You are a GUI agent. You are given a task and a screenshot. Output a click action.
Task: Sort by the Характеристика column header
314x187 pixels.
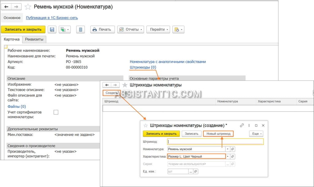[276, 101]
